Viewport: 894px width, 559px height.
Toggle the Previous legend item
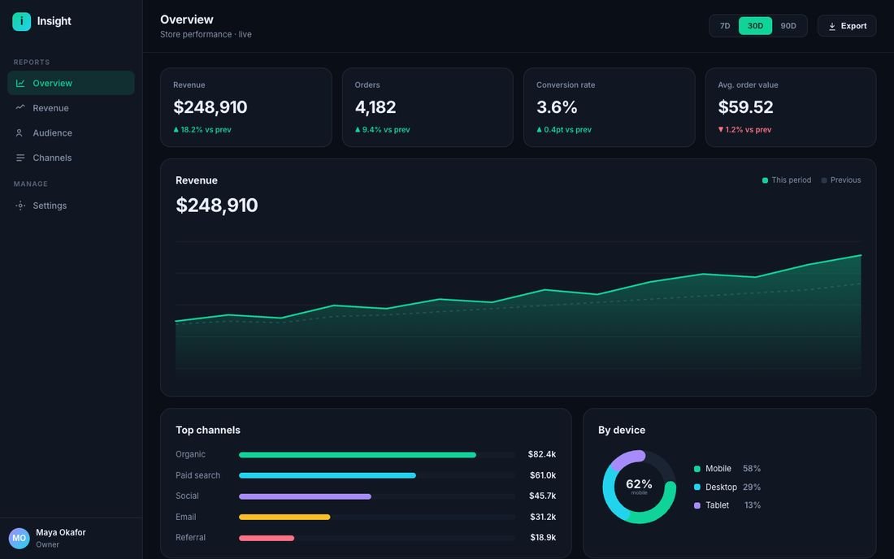point(841,180)
